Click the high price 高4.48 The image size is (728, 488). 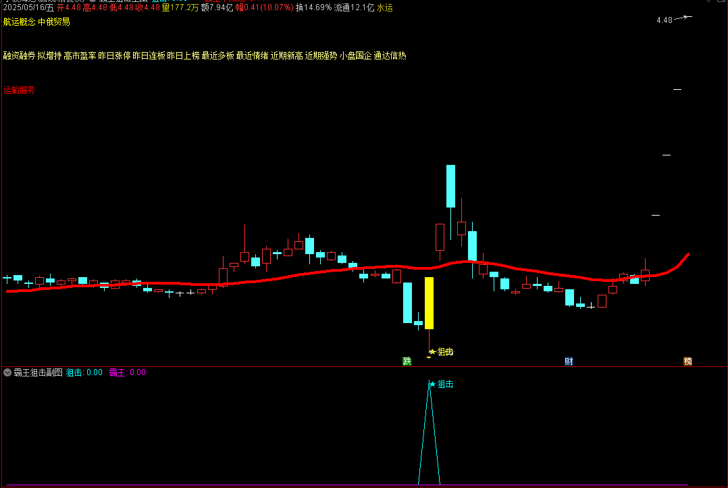(x=95, y=7)
